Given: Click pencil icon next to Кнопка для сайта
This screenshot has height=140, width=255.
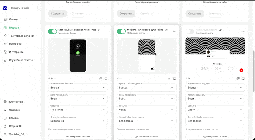Looking at the screenshot, I should [221, 30].
